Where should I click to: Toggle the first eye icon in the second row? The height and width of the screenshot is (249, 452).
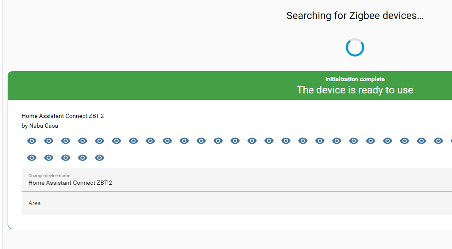[x=32, y=158]
